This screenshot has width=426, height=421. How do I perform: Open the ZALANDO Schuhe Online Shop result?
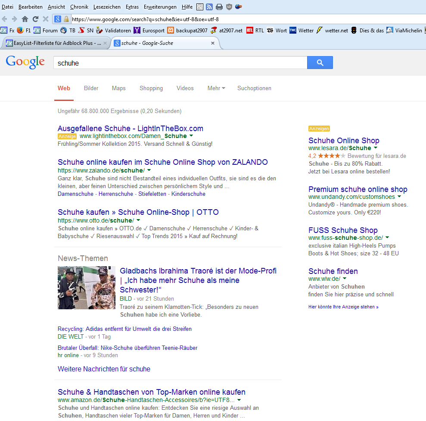point(162,162)
